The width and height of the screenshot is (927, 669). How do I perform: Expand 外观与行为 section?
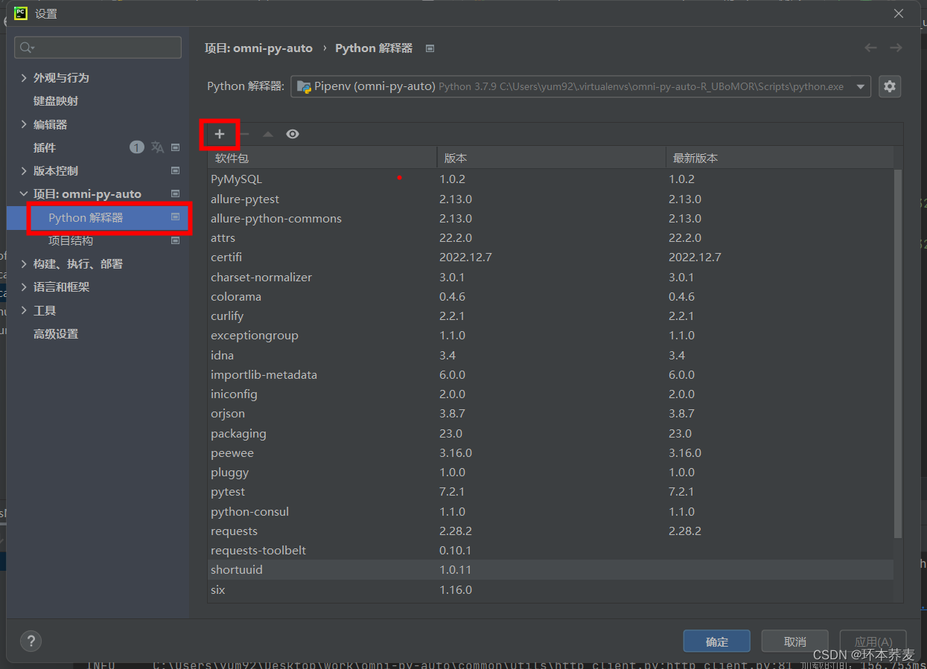pos(24,77)
